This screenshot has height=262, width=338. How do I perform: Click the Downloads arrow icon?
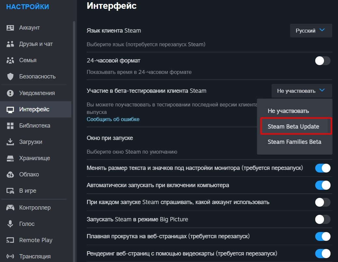point(10,142)
